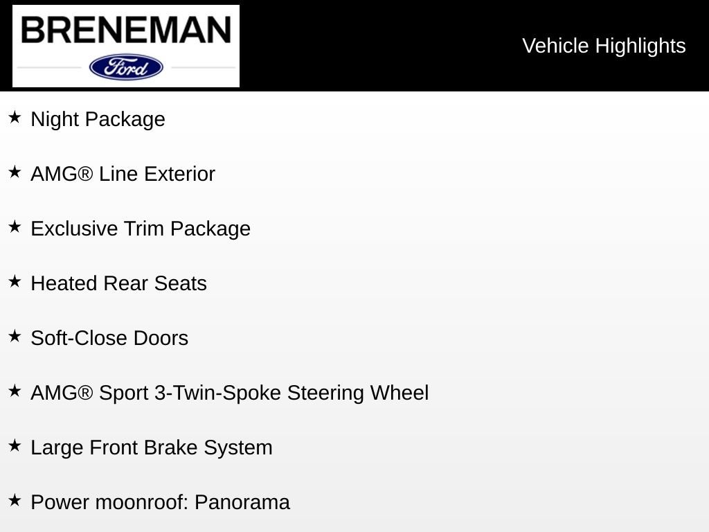
Task: Click the star beside Large Front Brake System
Action: pyautogui.click(x=15, y=445)
